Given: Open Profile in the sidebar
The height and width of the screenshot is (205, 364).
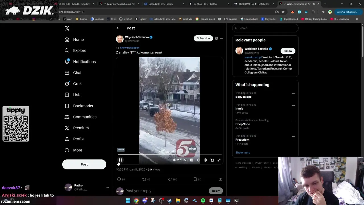Looking at the screenshot, I should click(x=75, y=139).
